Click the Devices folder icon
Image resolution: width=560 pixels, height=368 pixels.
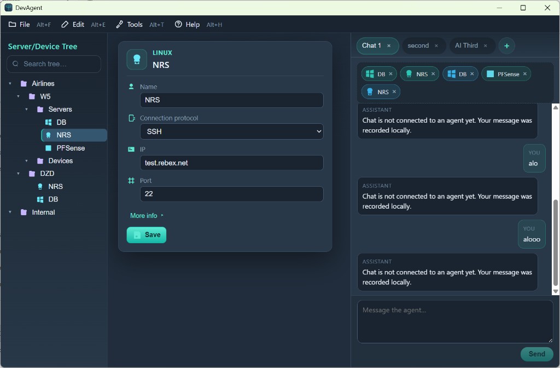click(x=40, y=161)
